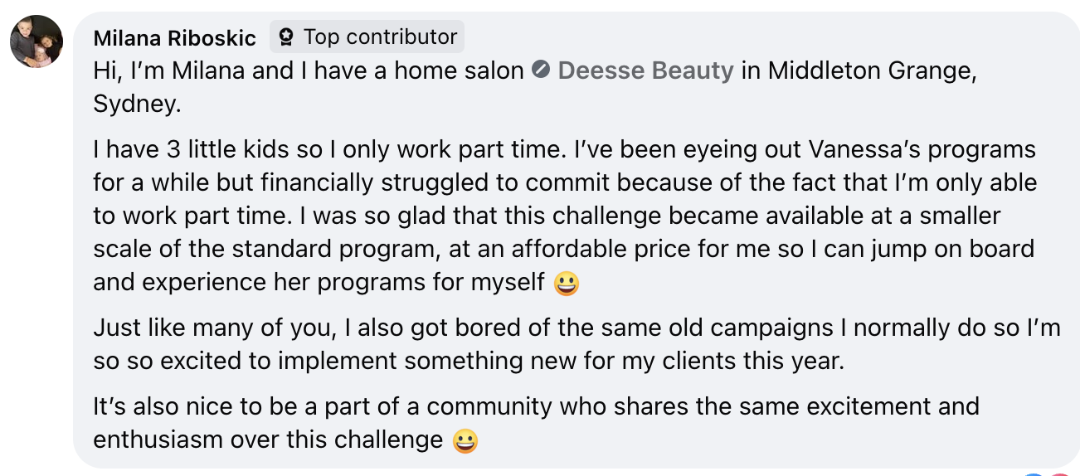Viewport: 1080px width, 476px height.
Task: Click the greeting "Hi, I'm Milana"
Action: tap(169, 70)
